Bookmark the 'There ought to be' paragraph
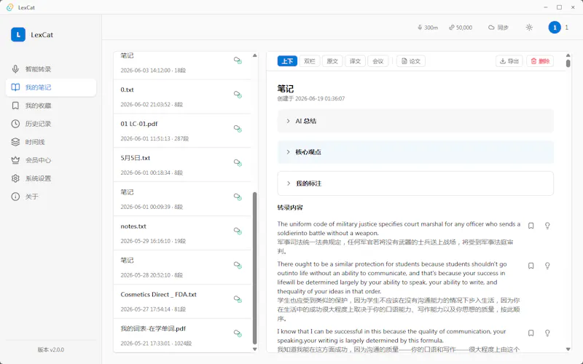 [x=531, y=266]
